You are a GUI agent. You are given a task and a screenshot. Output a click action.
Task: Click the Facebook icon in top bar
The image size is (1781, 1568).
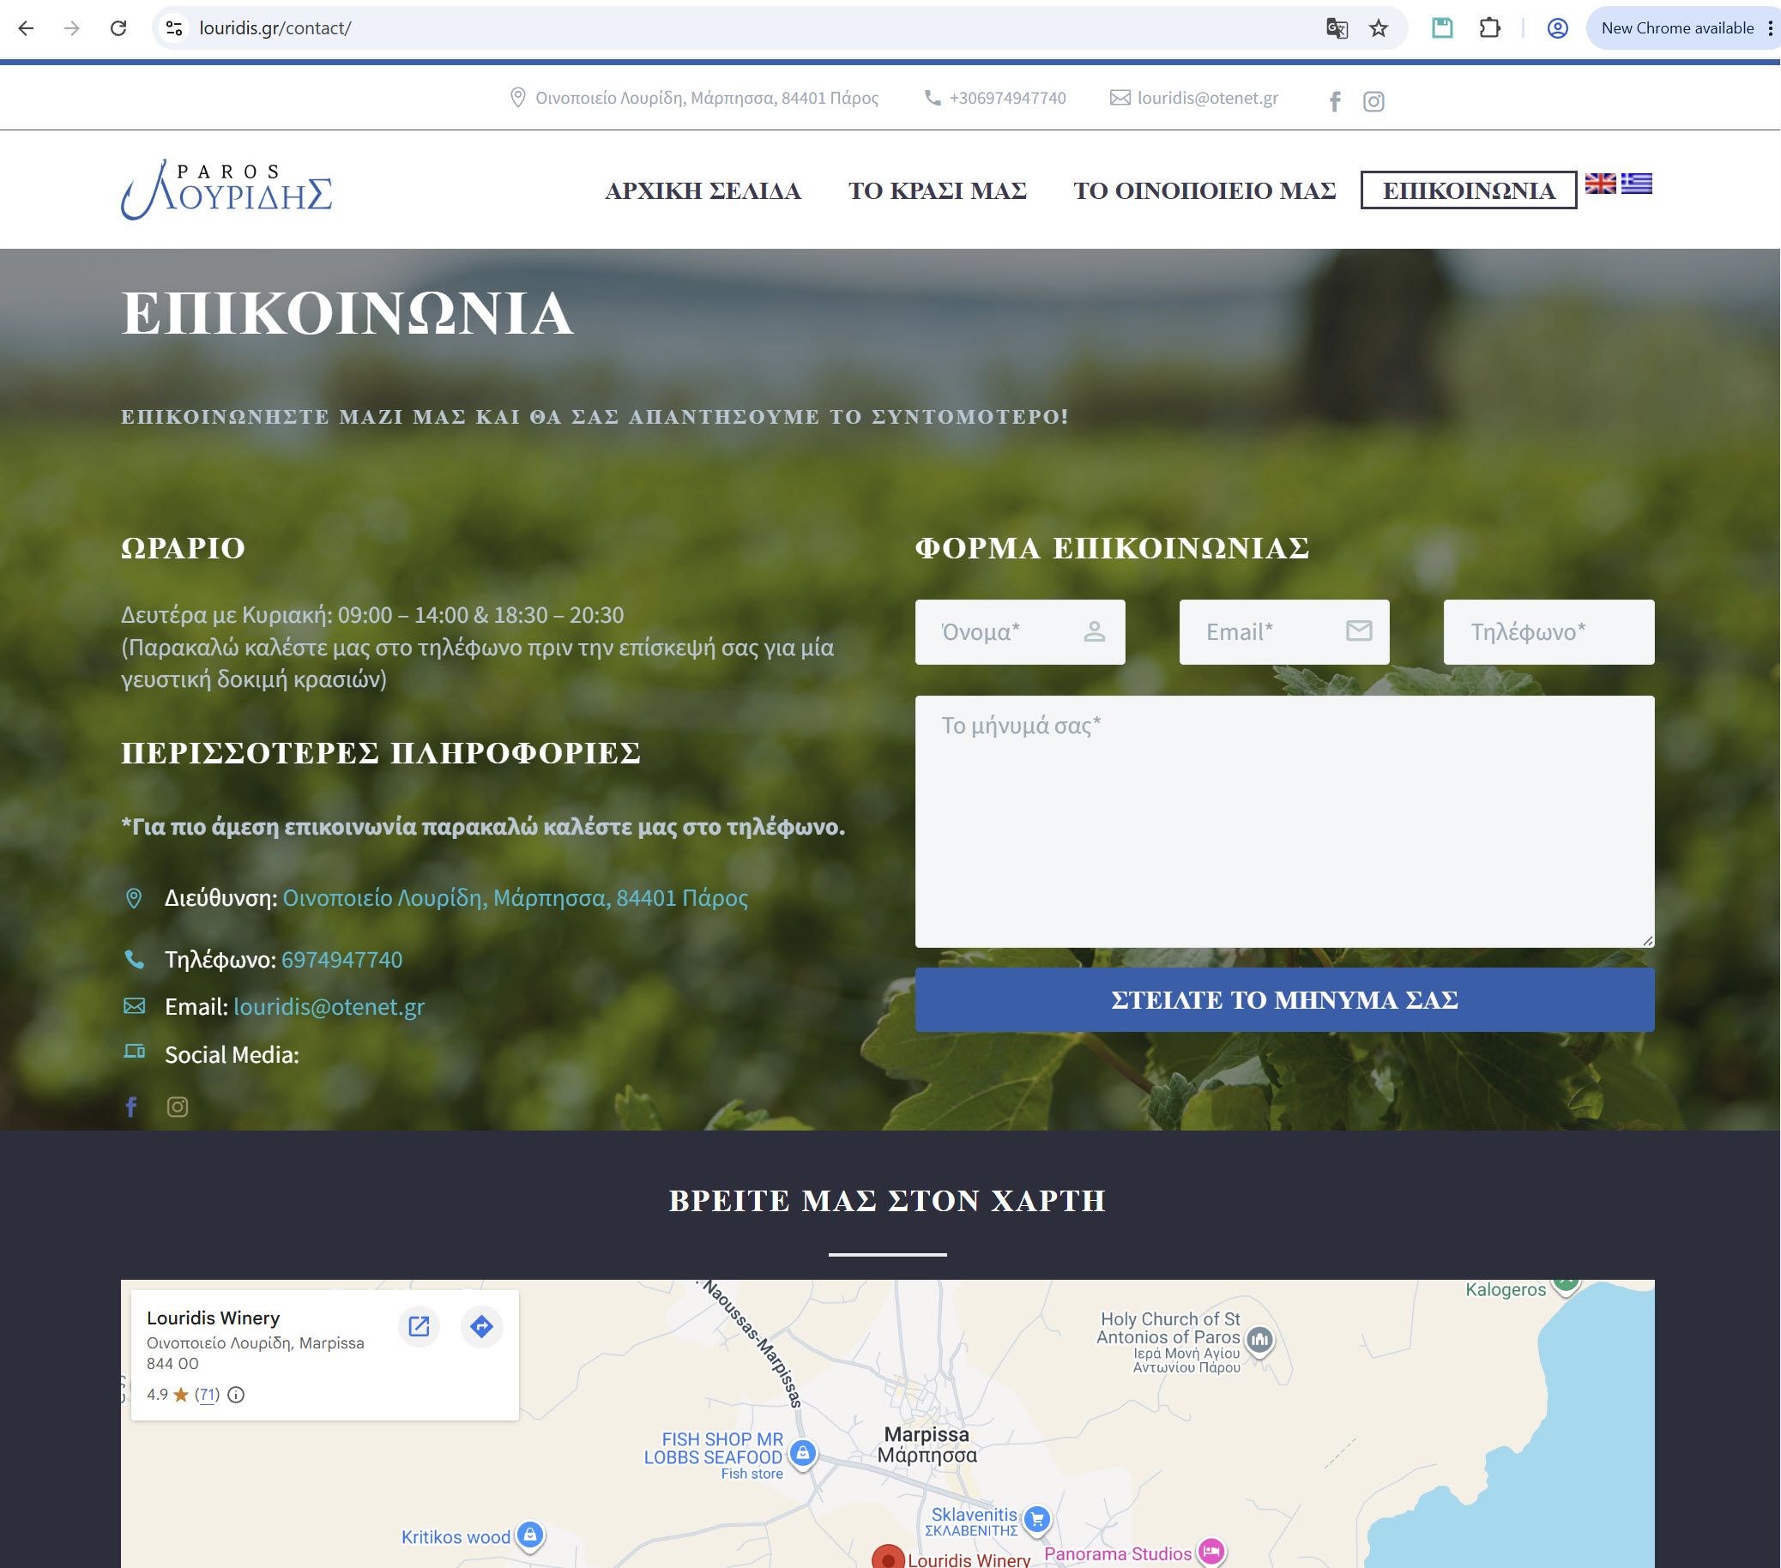[1334, 101]
